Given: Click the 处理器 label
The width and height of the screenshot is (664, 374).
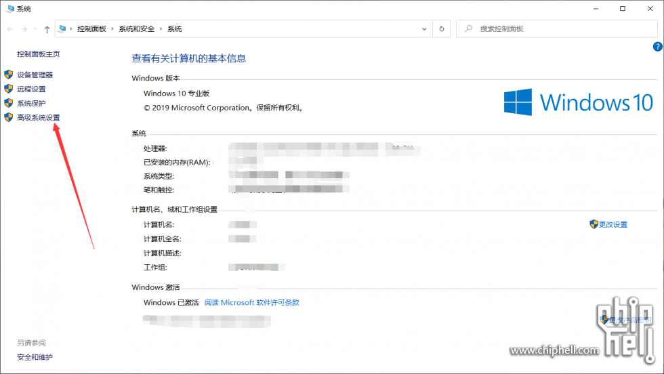Looking at the screenshot, I should point(155,148).
